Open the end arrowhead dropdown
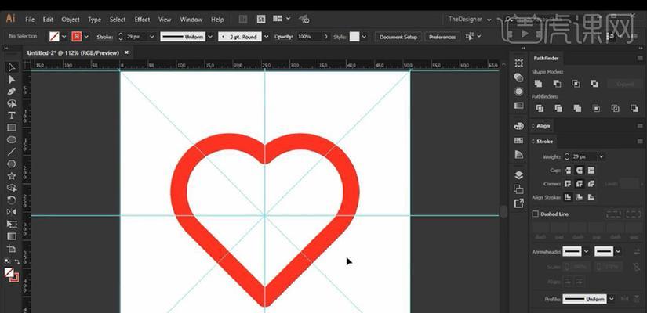647x313 pixels. pyautogui.click(x=618, y=251)
